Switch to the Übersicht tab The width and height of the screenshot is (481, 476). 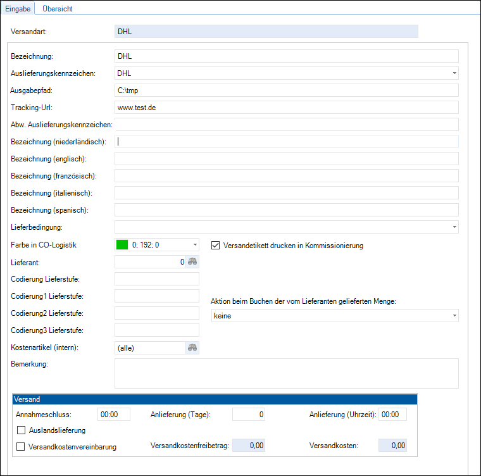[x=57, y=9]
